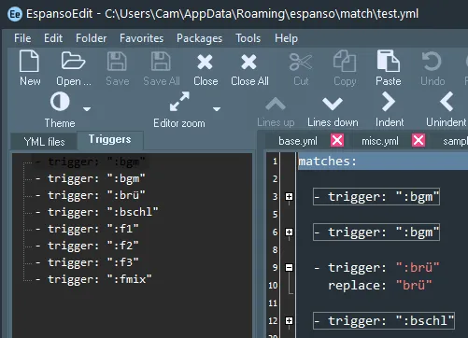Image resolution: width=468 pixels, height=338 pixels.
Task: Move lines down with chevron icon
Action: click(x=333, y=104)
